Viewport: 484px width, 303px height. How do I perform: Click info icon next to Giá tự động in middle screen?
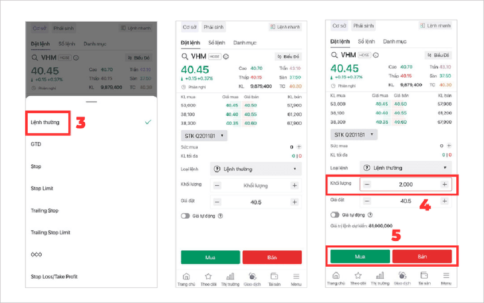tap(220, 216)
